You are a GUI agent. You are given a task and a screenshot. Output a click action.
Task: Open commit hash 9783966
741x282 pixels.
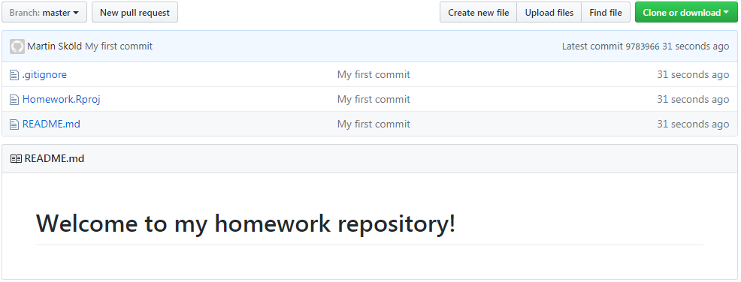point(643,46)
